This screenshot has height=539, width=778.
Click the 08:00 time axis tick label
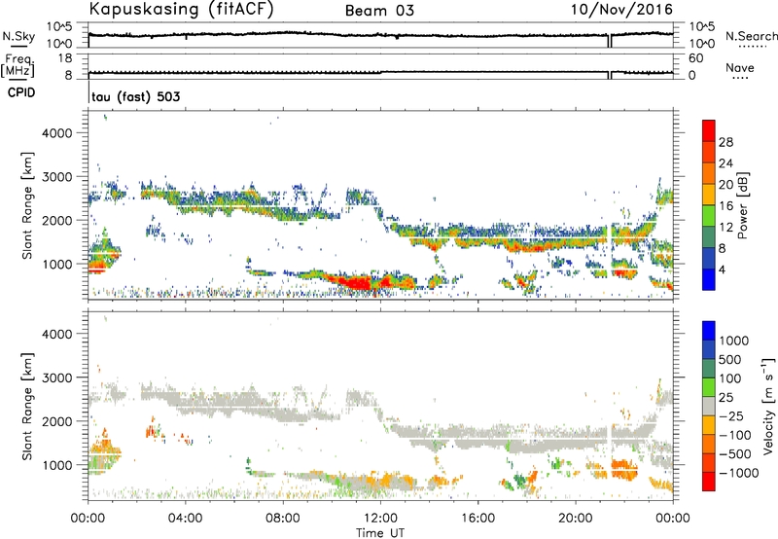pos(283,519)
